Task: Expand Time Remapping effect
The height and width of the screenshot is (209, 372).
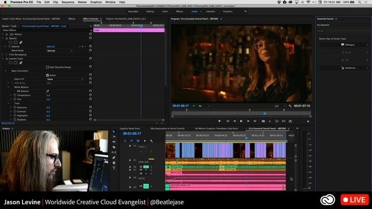Action: [3, 55]
